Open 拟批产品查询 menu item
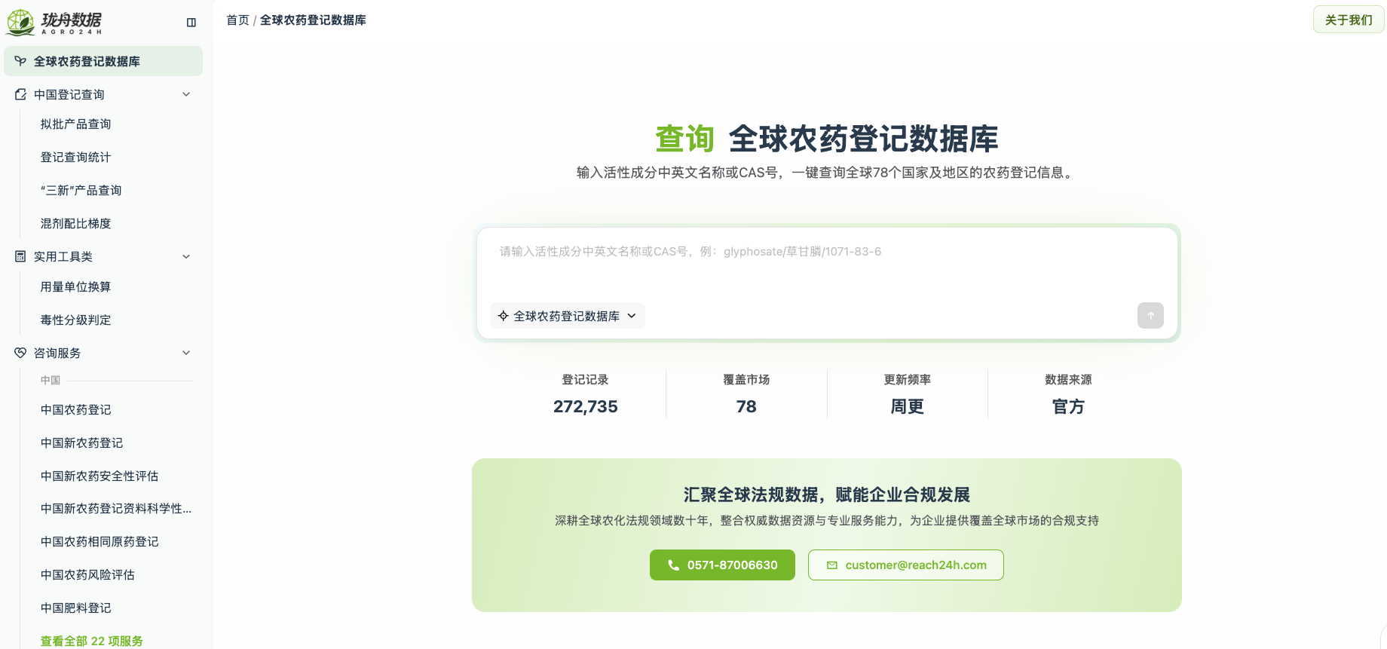This screenshot has height=649, width=1387. [x=75, y=124]
